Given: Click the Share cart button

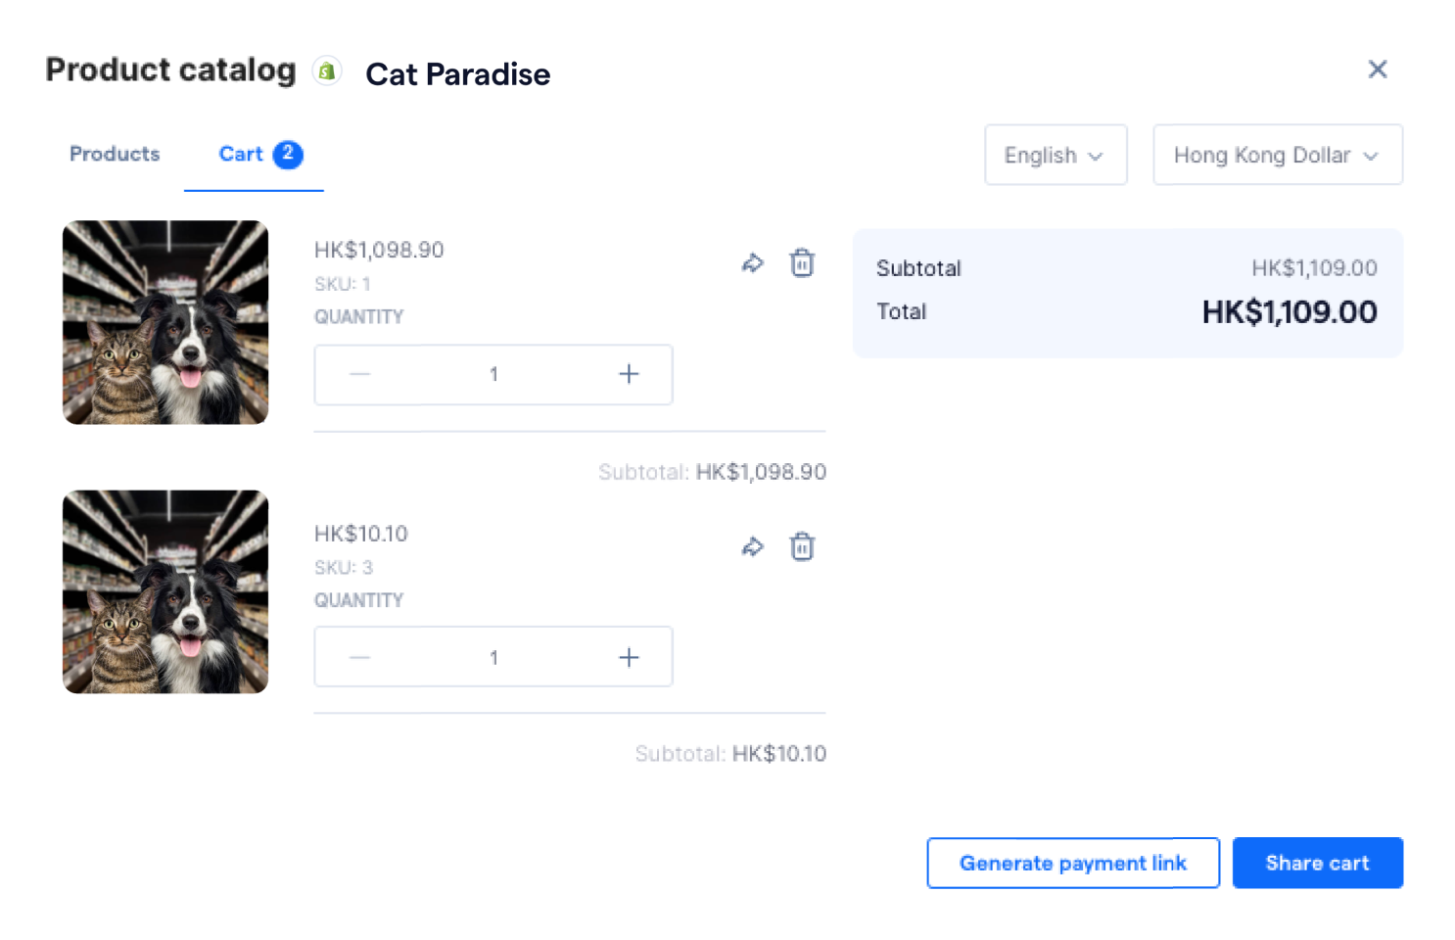Looking at the screenshot, I should pos(1318,863).
